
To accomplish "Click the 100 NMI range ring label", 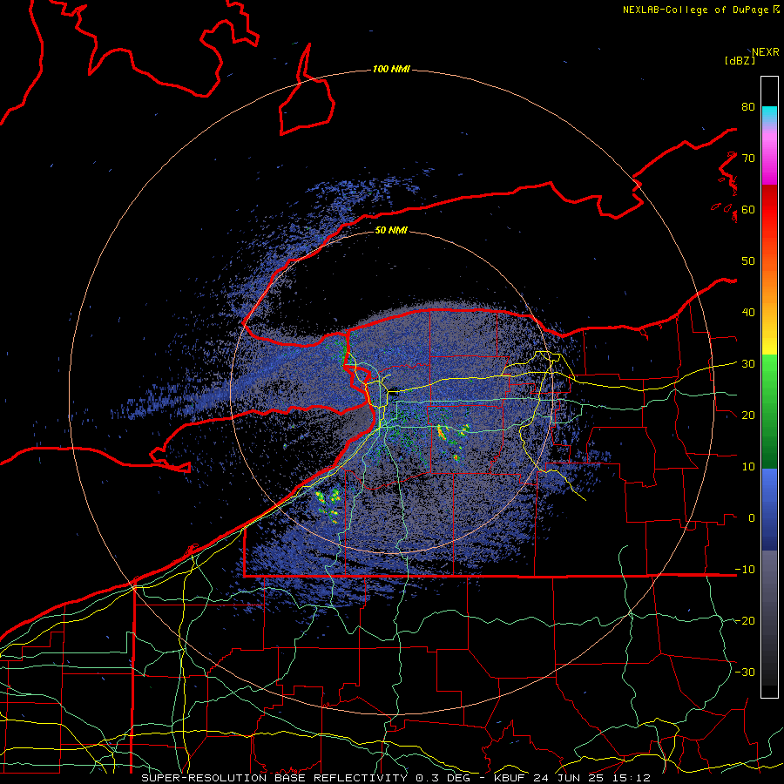I will pyautogui.click(x=391, y=69).
